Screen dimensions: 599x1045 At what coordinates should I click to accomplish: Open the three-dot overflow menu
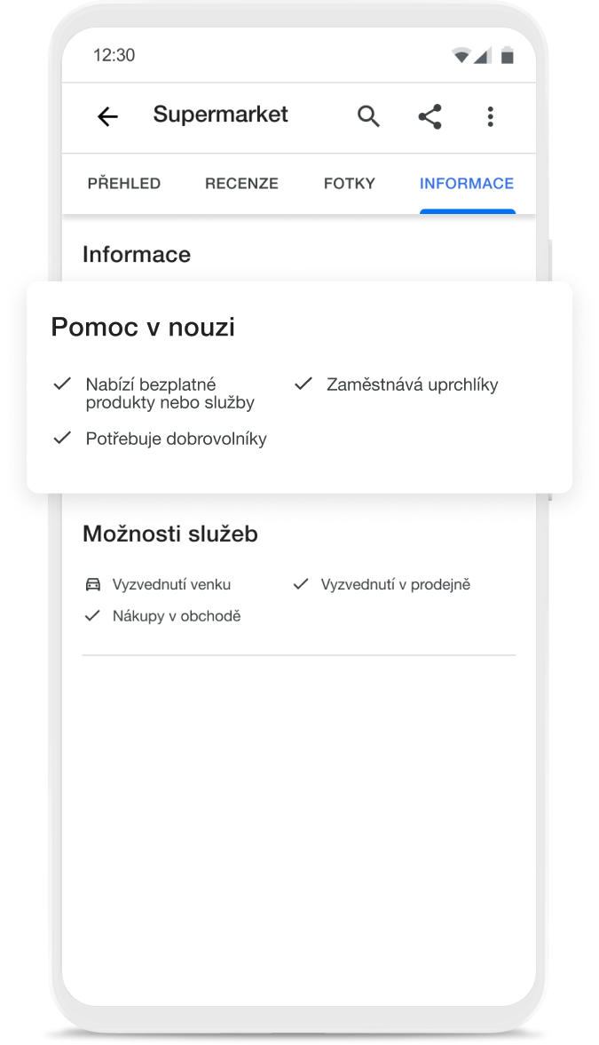[x=491, y=116]
